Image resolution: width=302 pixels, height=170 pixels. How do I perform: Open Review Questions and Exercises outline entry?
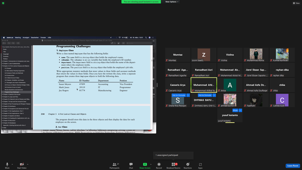(x=14, y=90)
